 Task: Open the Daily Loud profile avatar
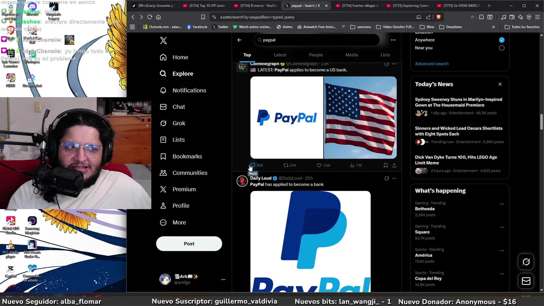point(242,181)
